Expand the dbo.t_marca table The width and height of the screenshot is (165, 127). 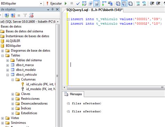pyautogui.click(x=8, y=65)
